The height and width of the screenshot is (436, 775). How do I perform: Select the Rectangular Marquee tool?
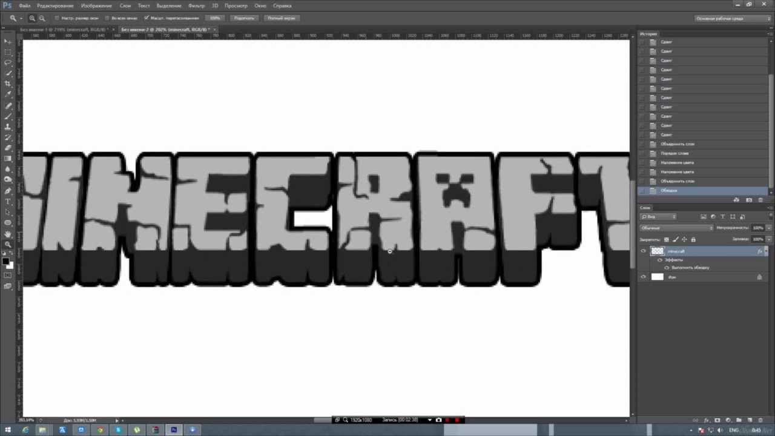tap(8, 52)
